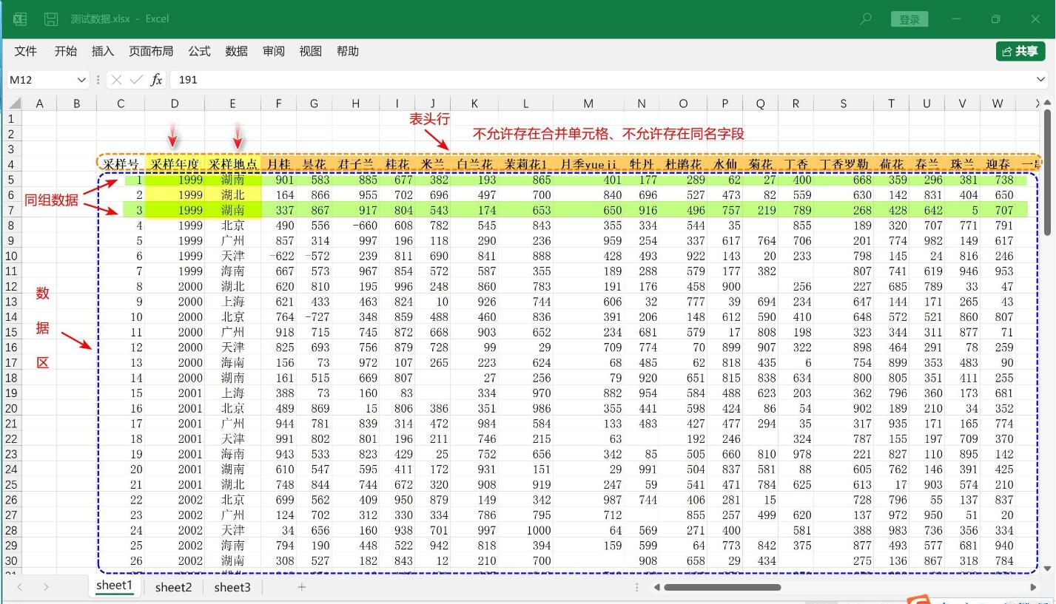Image resolution: width=1056 pixels, height=604 pixels.
Task: Add a new sheet with plus icon
Action: 301,587
